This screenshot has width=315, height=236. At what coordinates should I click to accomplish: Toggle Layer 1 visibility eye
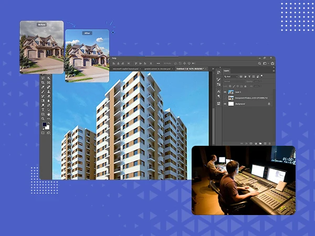[225, 92]
